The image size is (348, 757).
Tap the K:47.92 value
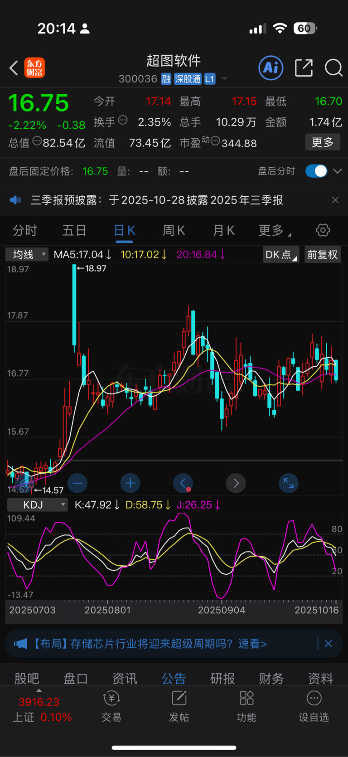point(97,505)
